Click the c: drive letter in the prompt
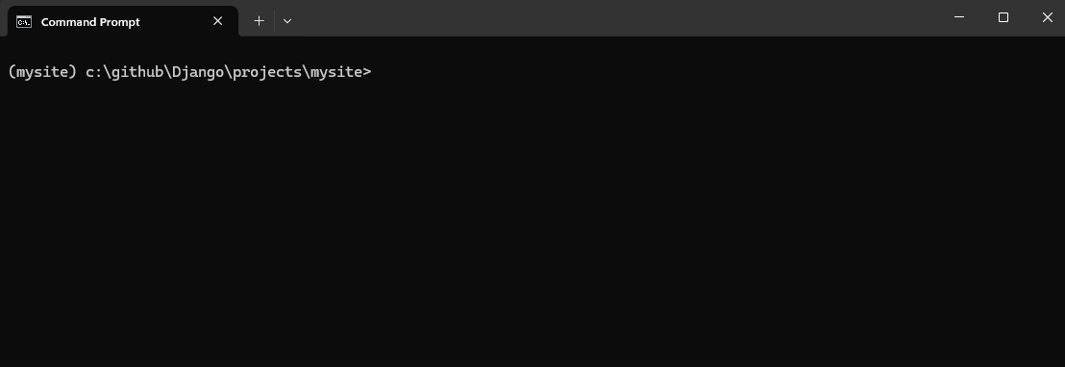The height and width of the screenshot is (367, 1065). click(94, 72)
